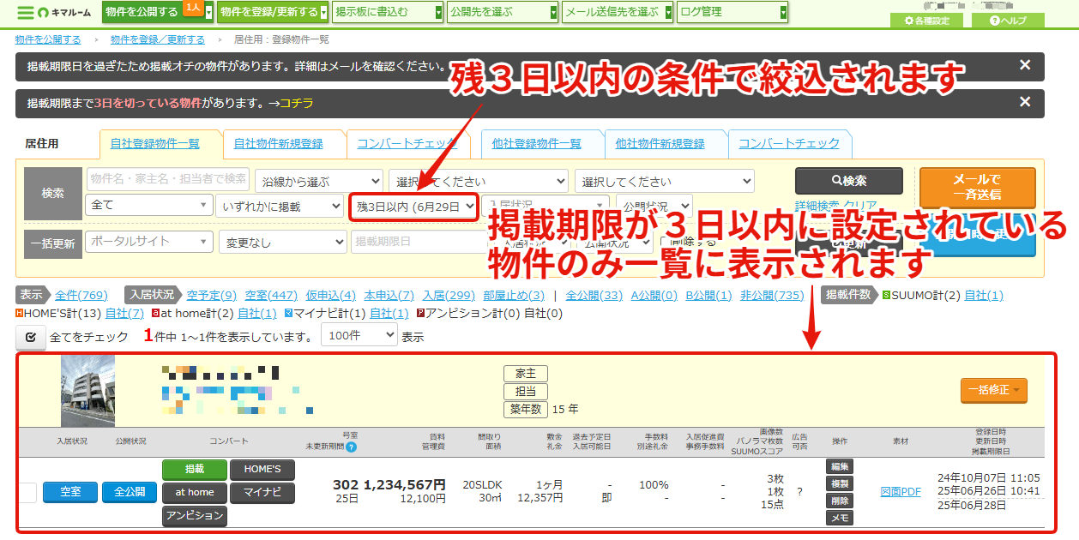Click the 編集 edit button

(x=840, y=466)
